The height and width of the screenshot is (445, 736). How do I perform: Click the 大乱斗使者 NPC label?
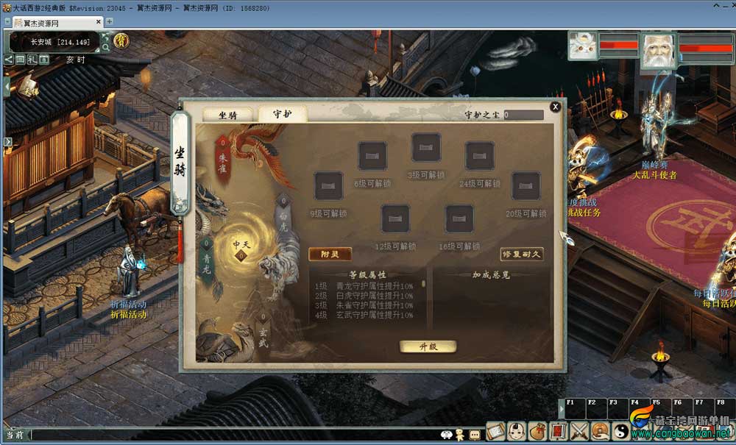pos(654,175)
